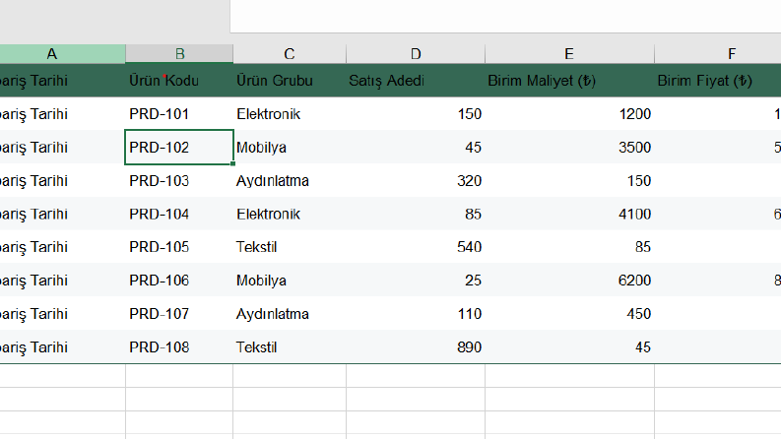Select unit cost cell 6200

[x=569, y=281]
